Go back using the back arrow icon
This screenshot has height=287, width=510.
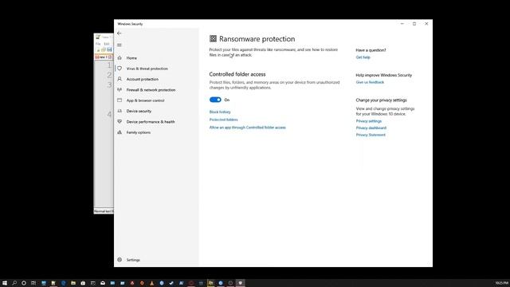(x=120, y=33)
